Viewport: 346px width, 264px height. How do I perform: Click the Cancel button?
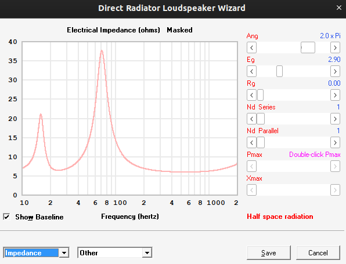[318, 253]
